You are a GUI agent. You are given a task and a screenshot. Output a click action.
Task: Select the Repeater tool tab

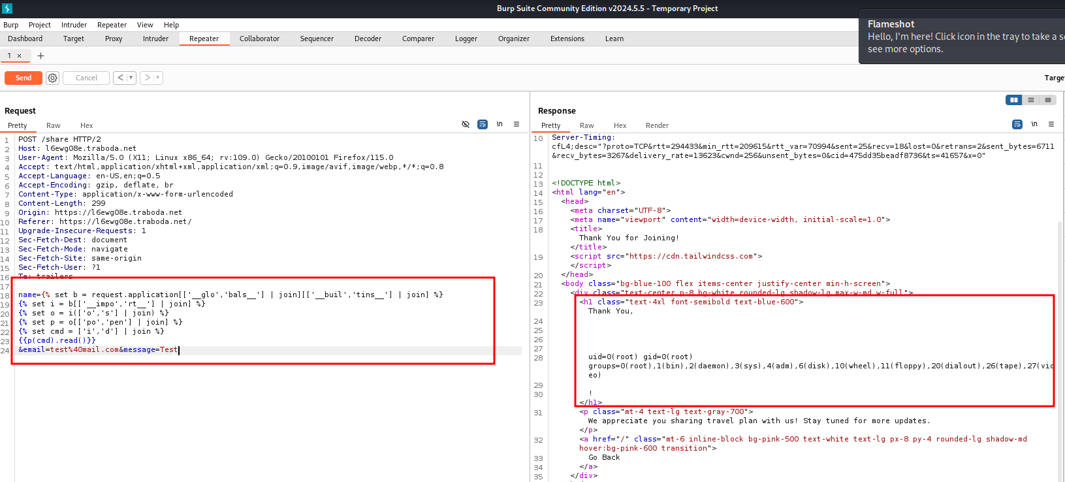pyautogui.click(x=204, y=39)
